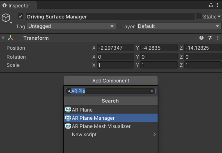Open Transform presets sliders icon

[x=210, y=38]
